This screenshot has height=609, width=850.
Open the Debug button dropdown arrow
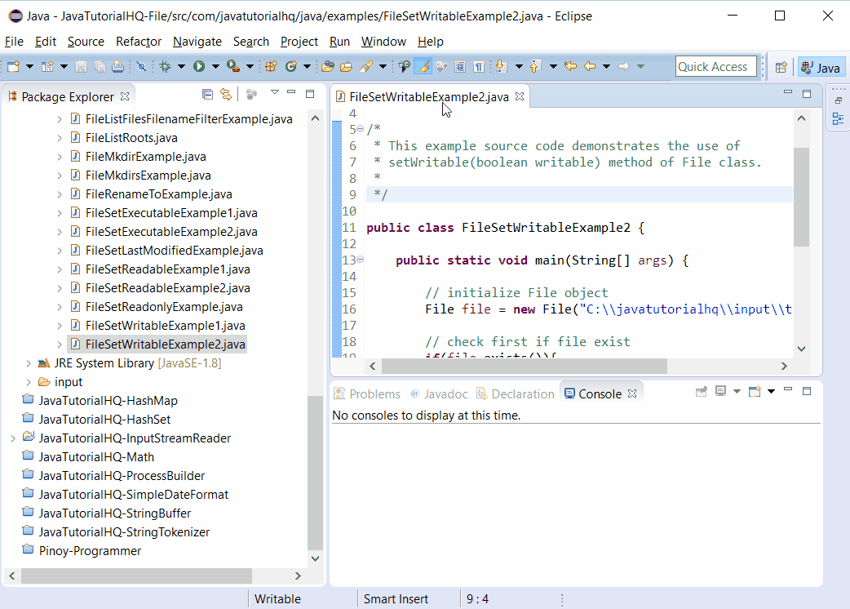pos(181,67)
